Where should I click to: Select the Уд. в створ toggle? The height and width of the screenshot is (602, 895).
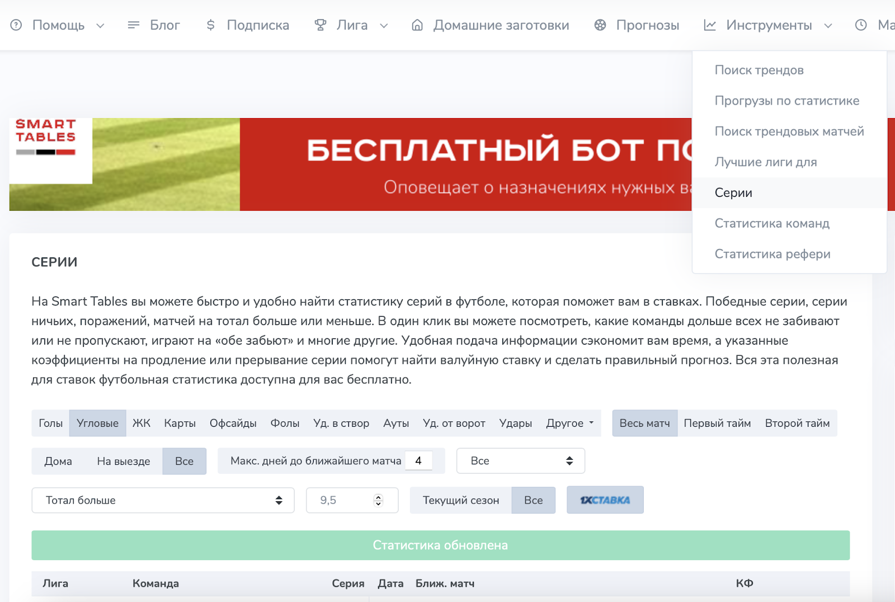tap(341, 424)
